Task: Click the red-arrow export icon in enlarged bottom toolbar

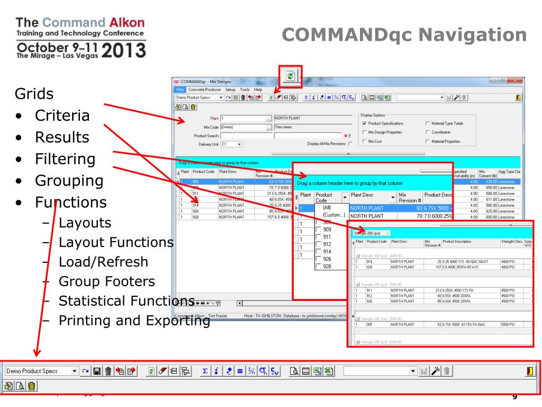Action: point(131,371)
